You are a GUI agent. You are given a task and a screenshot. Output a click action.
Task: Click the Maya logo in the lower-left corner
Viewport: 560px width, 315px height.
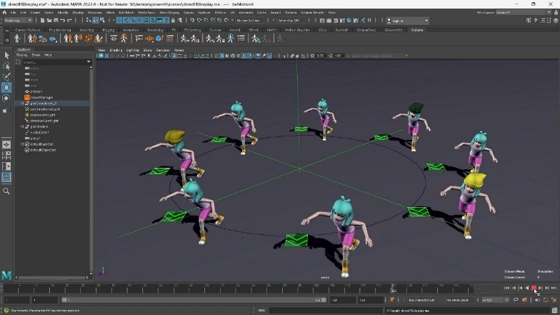pos(6,275)
